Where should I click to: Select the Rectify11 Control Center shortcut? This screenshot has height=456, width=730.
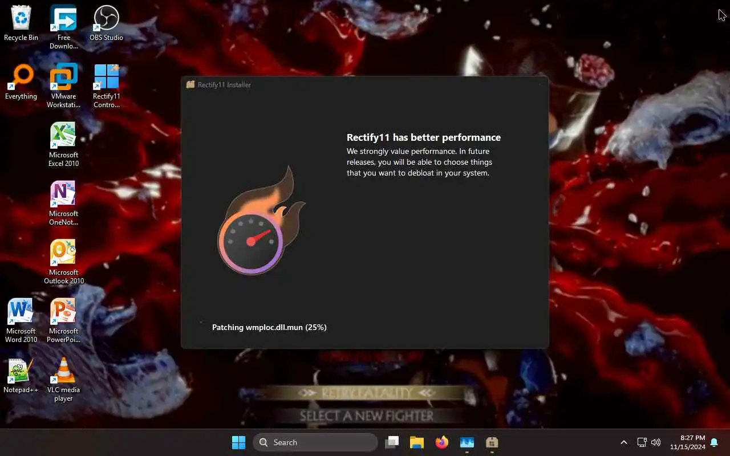106,86
